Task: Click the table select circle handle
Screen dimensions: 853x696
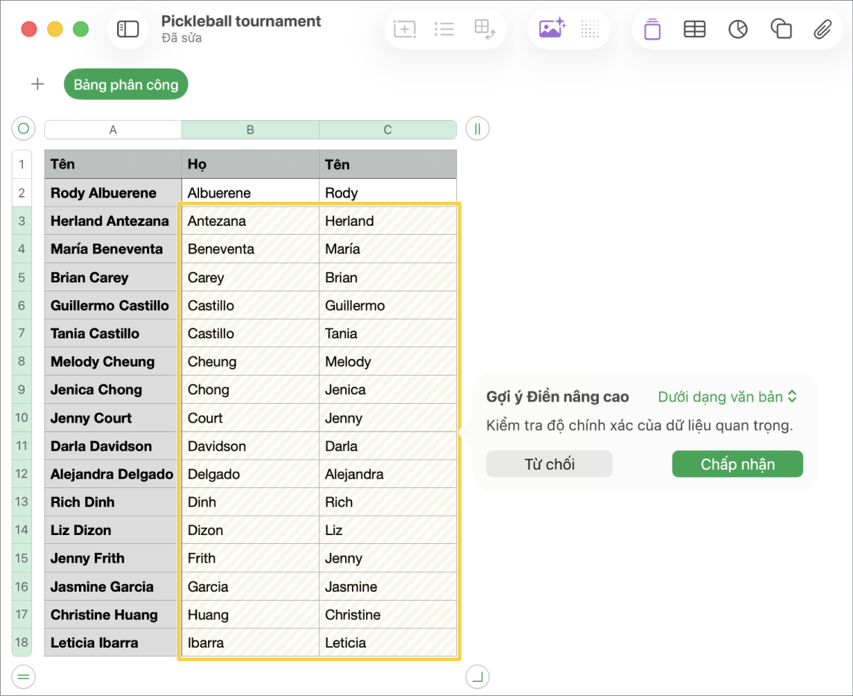Action: (x=23, y=129)
